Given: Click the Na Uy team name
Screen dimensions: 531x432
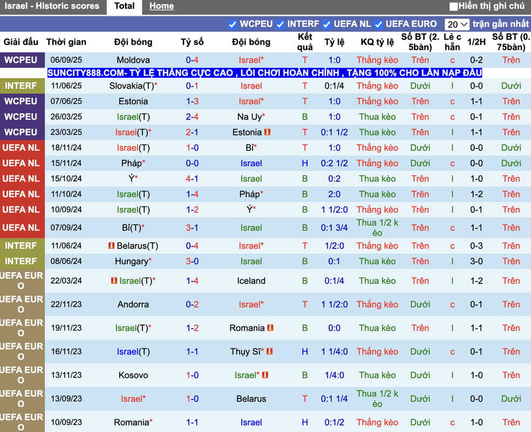Looking at the screenshot, I should pos(250,117).
